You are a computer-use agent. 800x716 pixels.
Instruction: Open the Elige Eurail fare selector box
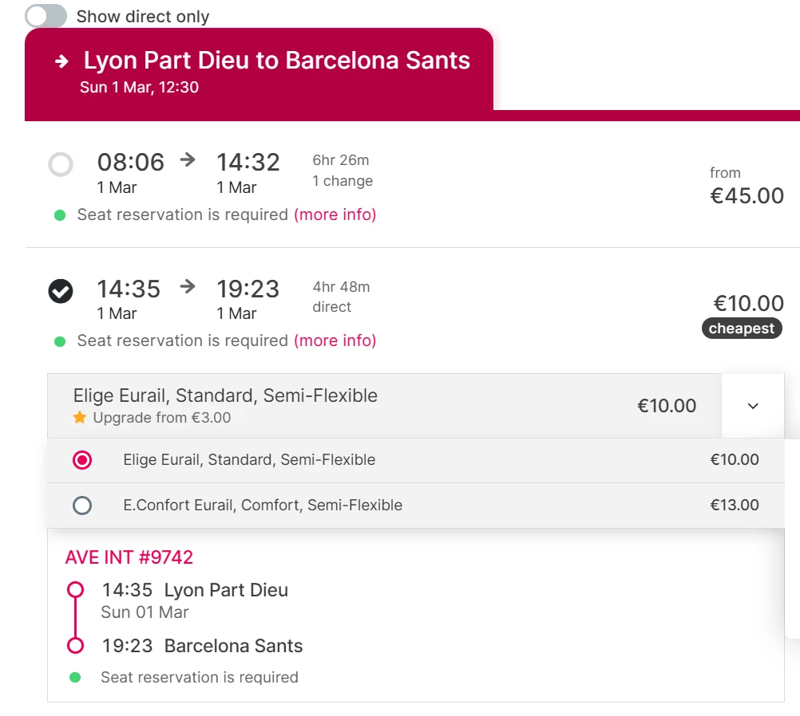point(383,406)
